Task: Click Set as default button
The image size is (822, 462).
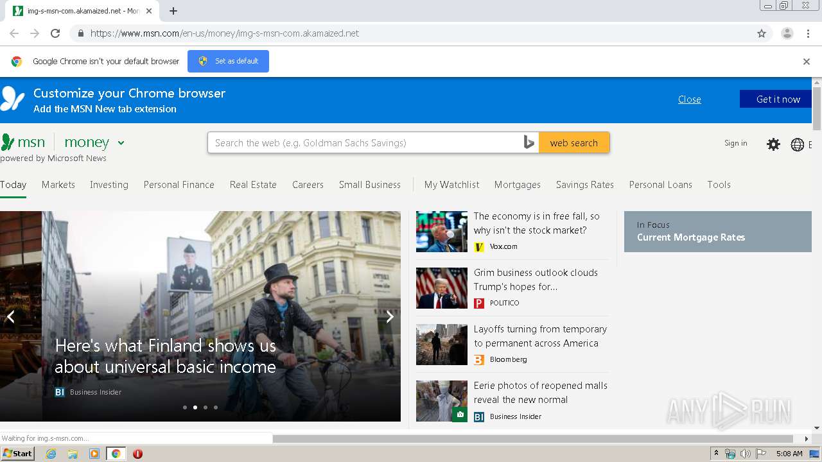Action: pyautogui.click(x=228, y=61)
